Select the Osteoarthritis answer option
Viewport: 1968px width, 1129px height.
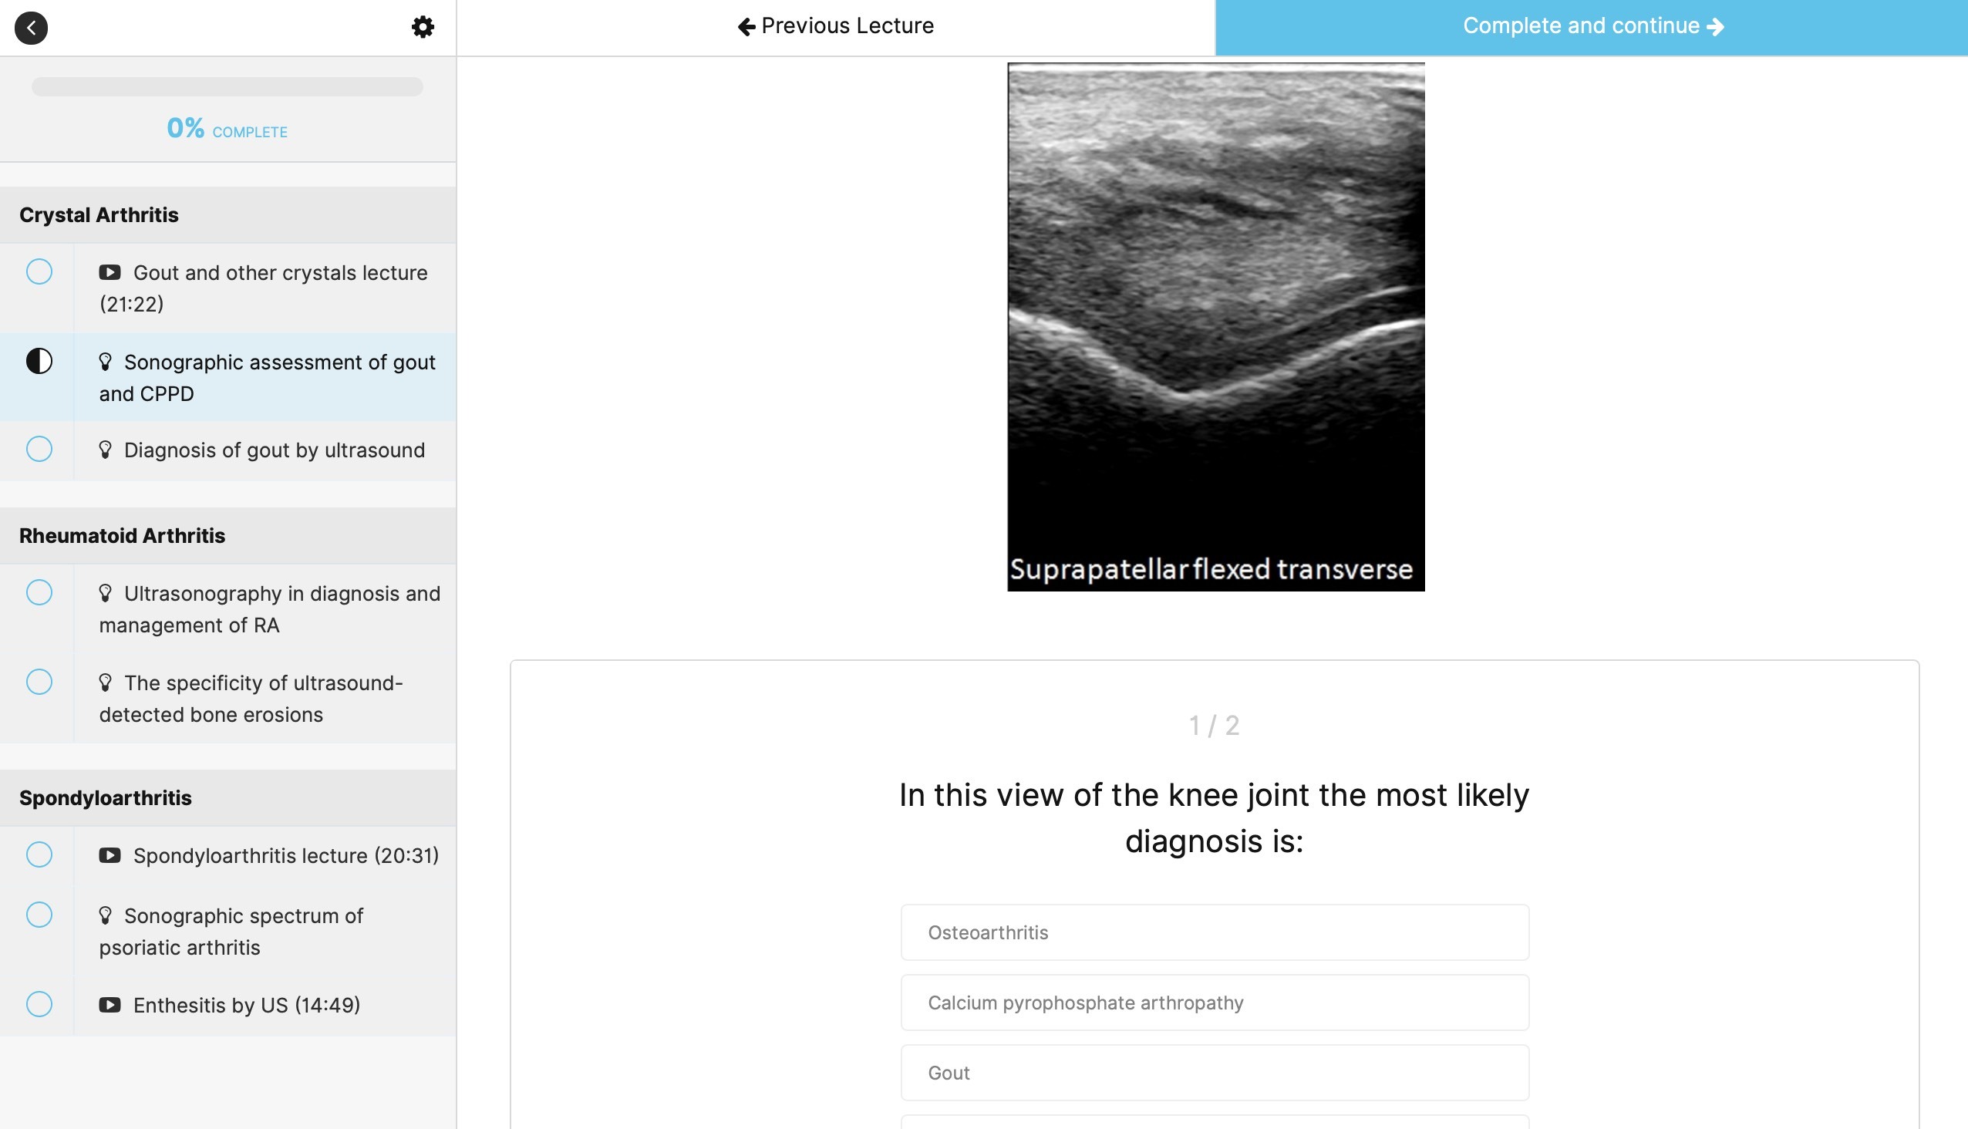pos(1215,932)
